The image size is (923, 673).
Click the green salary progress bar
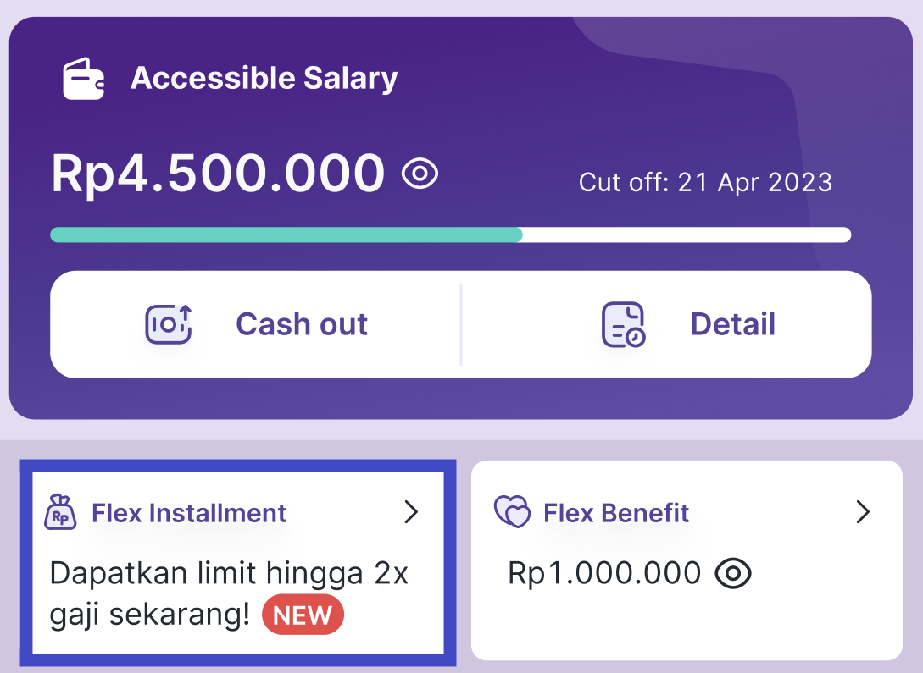tap(286, 234)
